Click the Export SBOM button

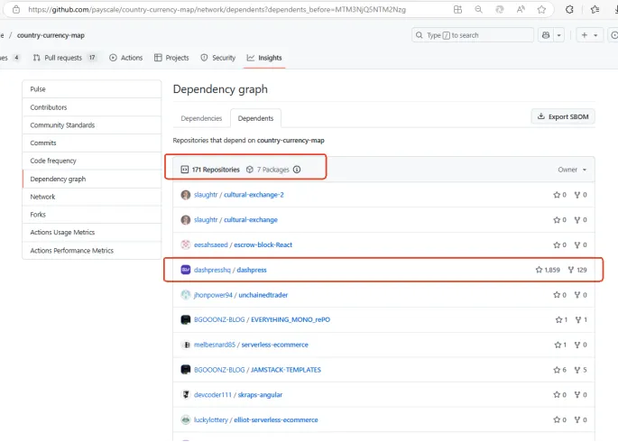[563, 116]
